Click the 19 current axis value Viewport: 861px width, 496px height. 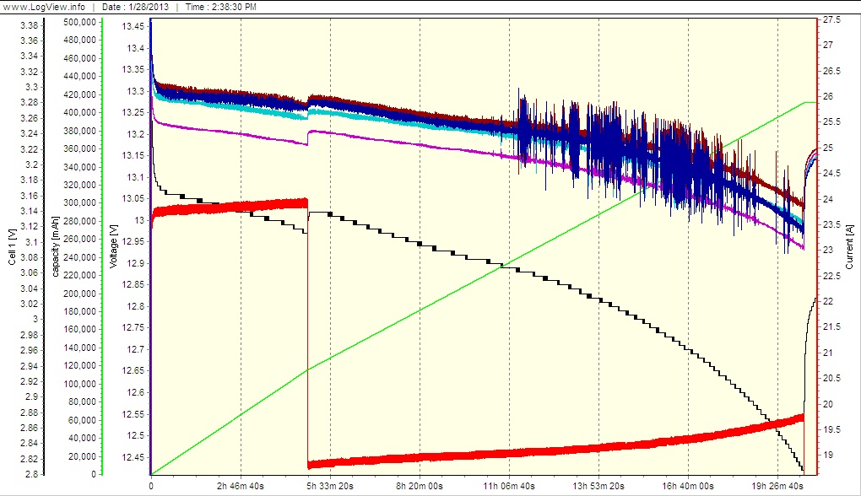point(827,456)
